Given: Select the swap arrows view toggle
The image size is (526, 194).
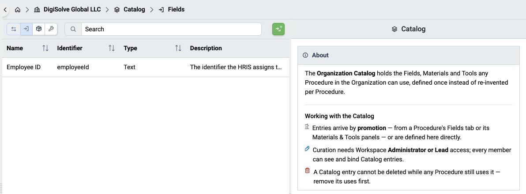Looking at the screenshot, I should [x=13, y=29].
